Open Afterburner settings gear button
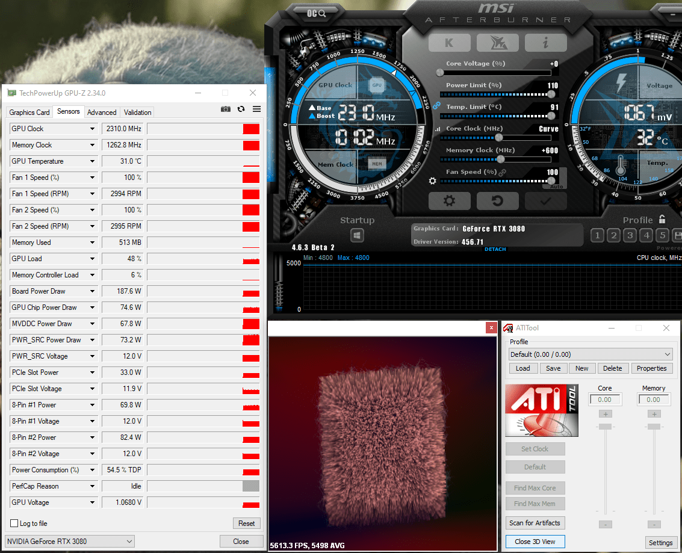This screenshot has width=682, height=553. click(x=449, y=201)
